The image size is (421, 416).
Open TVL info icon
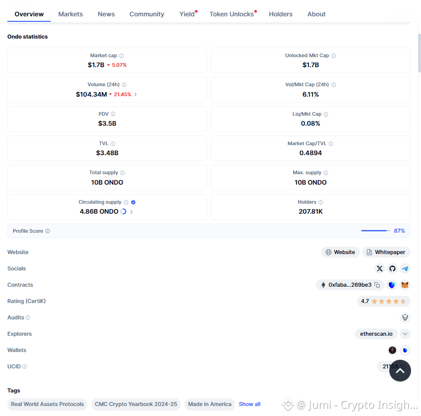click(113, 144)
